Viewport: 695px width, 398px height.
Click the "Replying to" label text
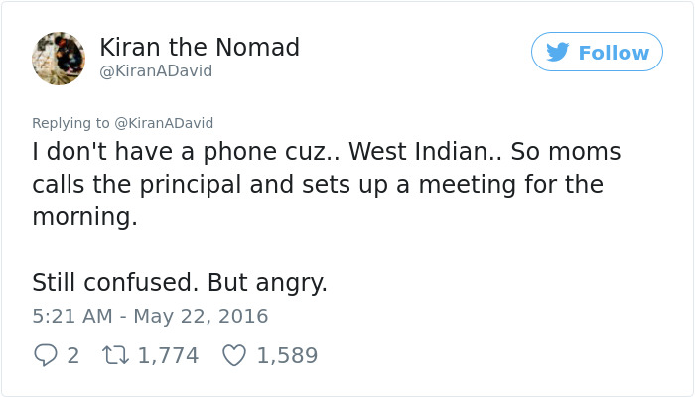point(71,123)
